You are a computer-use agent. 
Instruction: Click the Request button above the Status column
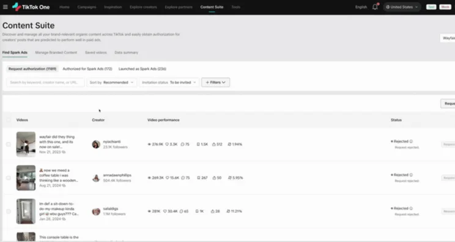448,103
